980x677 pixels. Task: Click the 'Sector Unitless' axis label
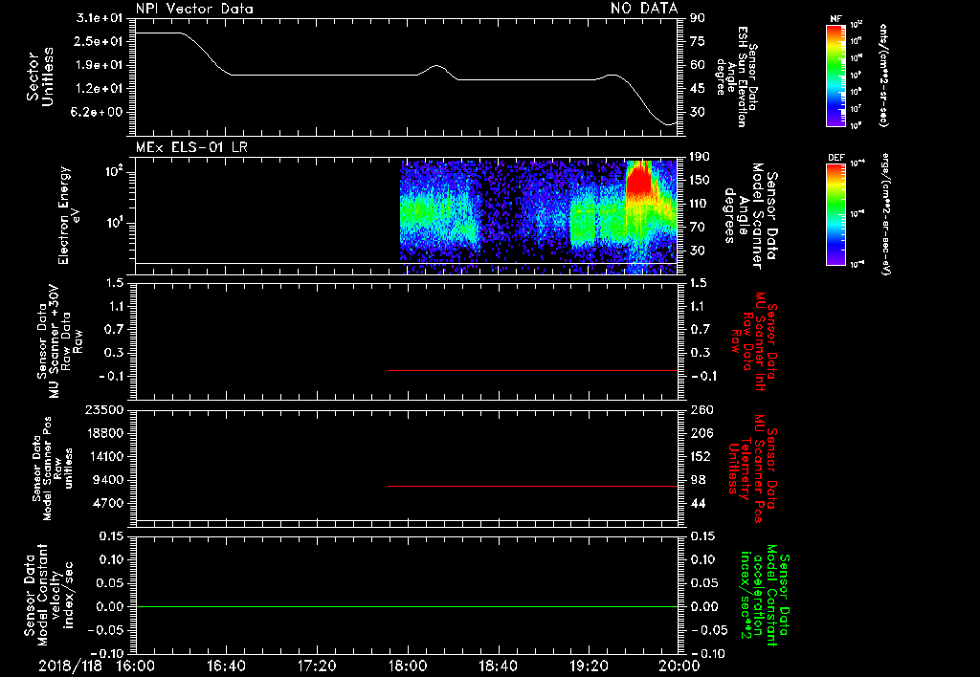click(x=40, y=76)
